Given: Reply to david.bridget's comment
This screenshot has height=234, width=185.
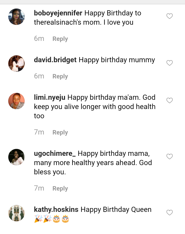Looking at the screenshot, I should point(60,76).
